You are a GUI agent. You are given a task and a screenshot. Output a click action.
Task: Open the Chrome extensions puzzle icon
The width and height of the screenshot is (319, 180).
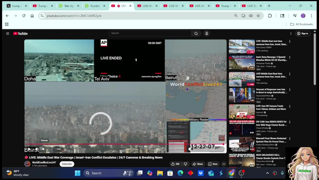(270, 16)
